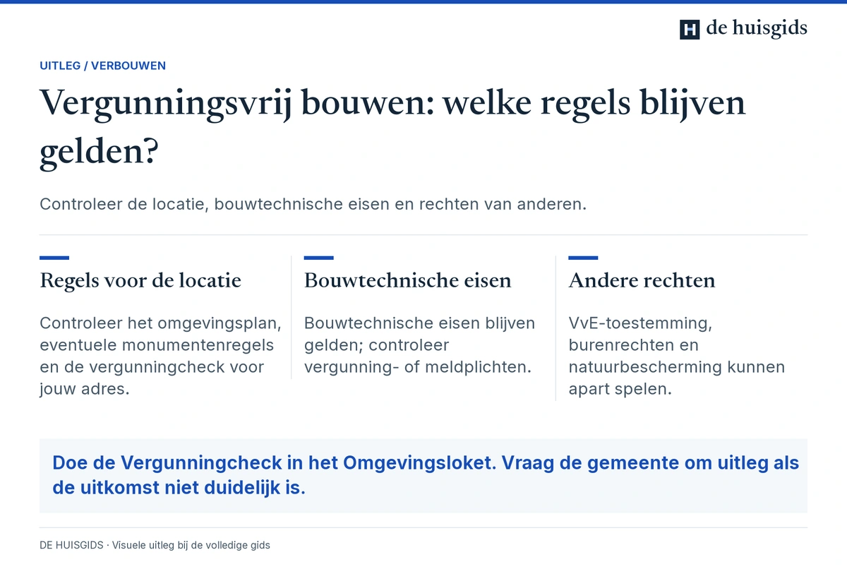Click the paragraph about 'Controleer het omgevingsplan'
The width and height of the screenshot is (847, 569).
[x=161, y=356]
